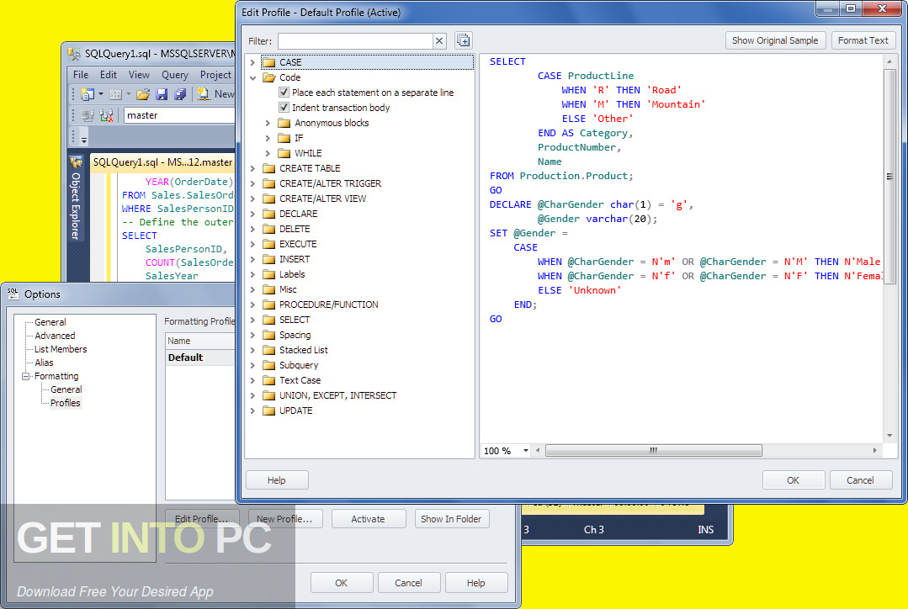Open the Query menu in SSMS

point(175,75)
